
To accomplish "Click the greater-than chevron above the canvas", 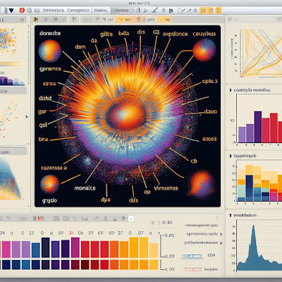I will (x=64, y=20).
